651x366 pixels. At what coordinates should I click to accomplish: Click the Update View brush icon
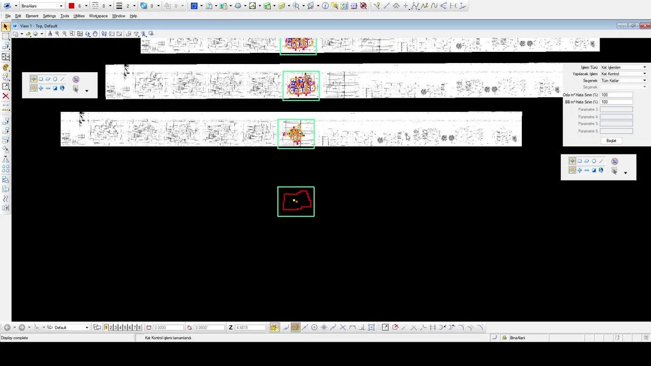tap(50, 34)
